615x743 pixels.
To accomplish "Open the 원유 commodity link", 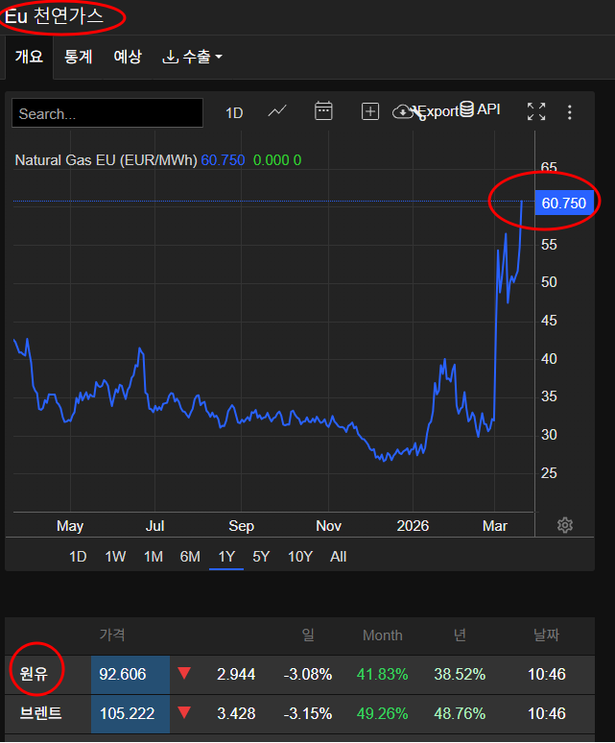I will coord(35,674).
